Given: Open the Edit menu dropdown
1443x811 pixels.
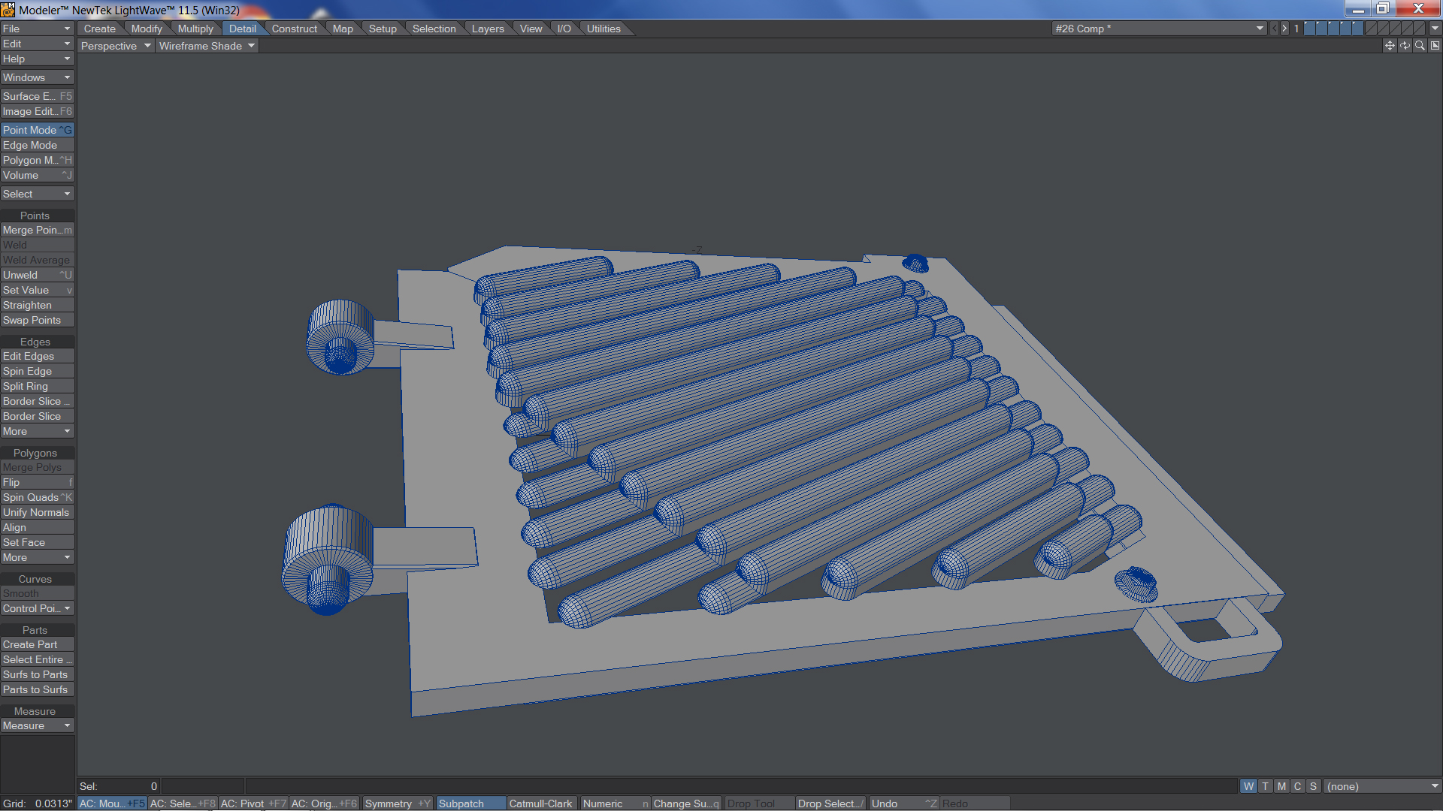Looking at the screenshot, I should coord(37,44).
